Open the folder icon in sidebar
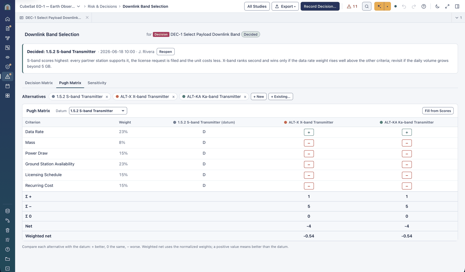 pyautogui.click(x=8, y=259)
